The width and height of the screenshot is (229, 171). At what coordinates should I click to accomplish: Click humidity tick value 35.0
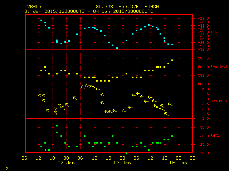(x=204, y=128)
